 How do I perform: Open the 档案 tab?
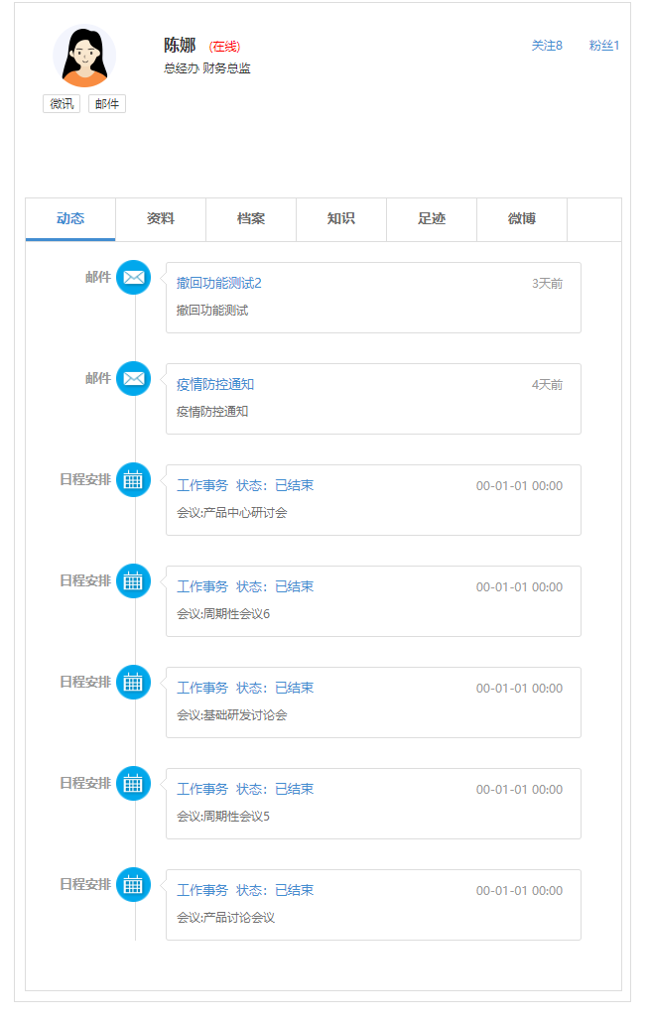[251, 219]
